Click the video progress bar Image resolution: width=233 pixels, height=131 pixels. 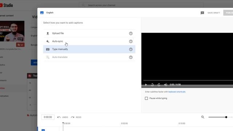click(188, 80)
